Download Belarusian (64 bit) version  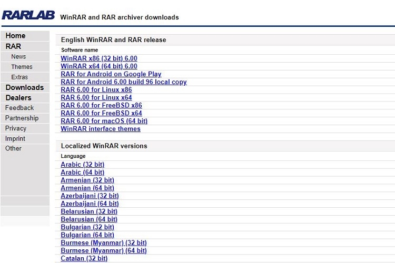89,219
